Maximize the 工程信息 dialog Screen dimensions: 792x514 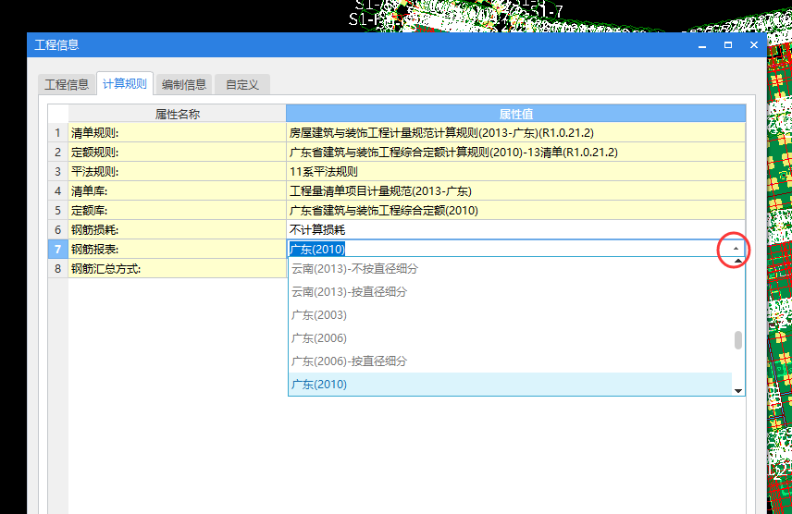tap(728, 45)
